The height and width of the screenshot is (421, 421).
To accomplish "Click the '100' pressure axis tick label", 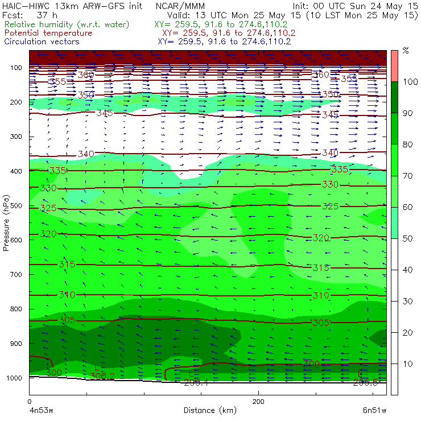I will (16, 68).
